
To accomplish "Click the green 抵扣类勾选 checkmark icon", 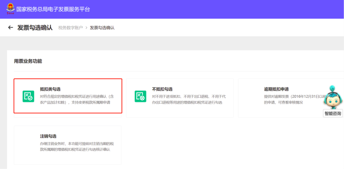I will point(28,96).
